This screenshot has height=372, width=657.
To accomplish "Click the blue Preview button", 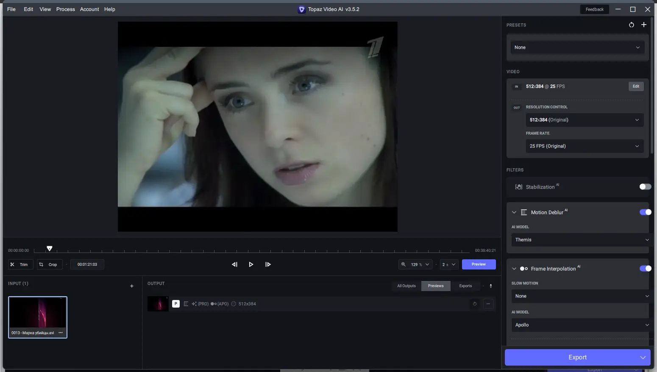I will [479, 264].
